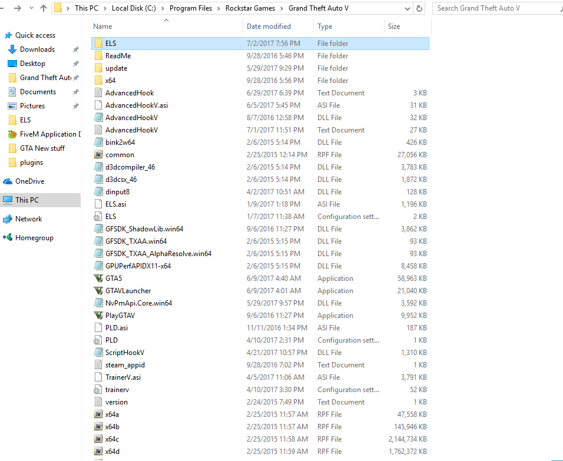Screen dimensions: 563x461
Task: Expand chevron after 'Local Disk (C:)' breadcrumb
Action: (163, 8)
